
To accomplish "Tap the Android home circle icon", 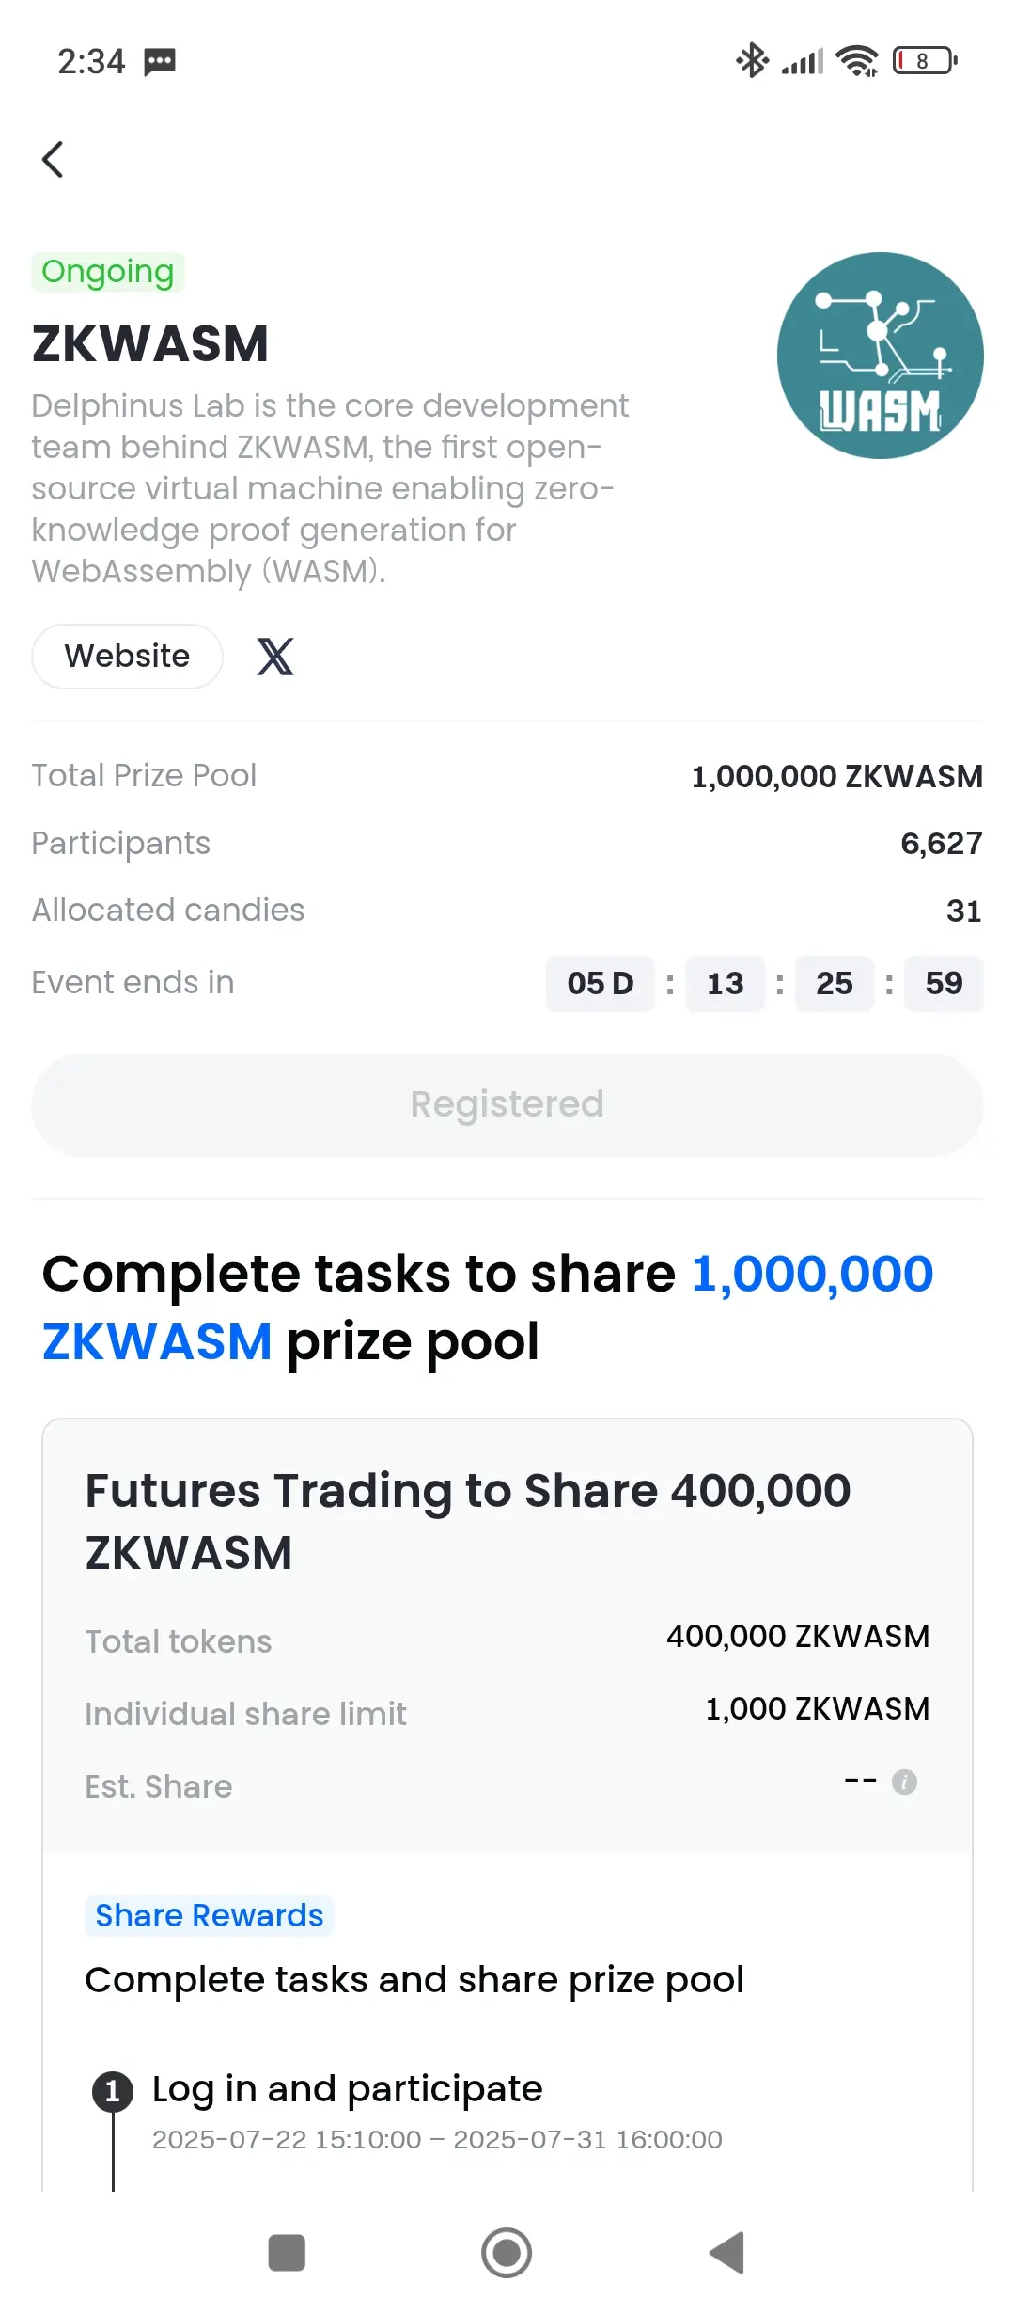I will [x=507, y=2253].
